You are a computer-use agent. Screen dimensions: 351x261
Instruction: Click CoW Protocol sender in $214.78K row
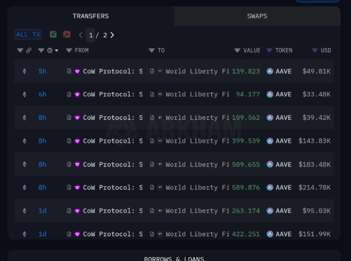click(x=113, y=187)
